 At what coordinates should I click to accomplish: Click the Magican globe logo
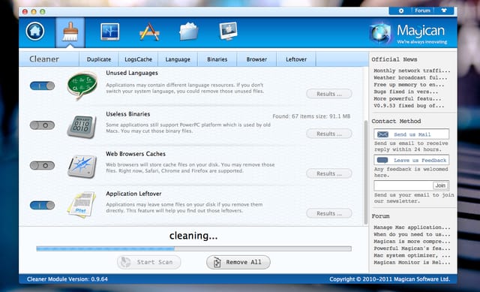(x=380, y=33)
